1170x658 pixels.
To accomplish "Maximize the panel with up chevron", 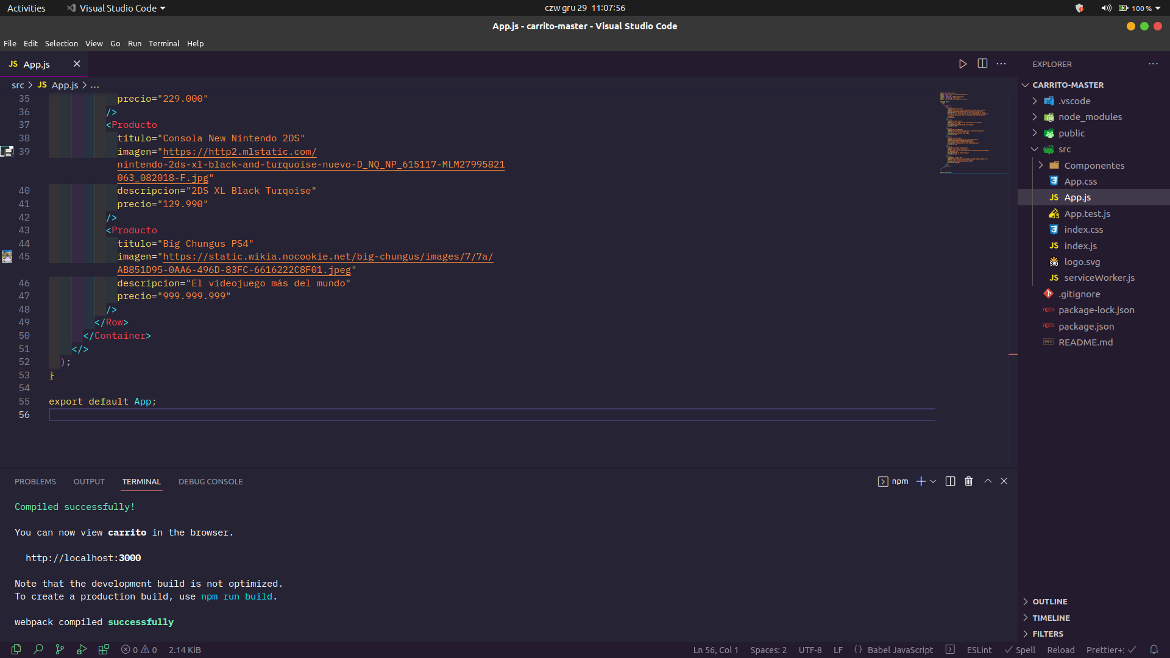I will [x=988, y=481].
